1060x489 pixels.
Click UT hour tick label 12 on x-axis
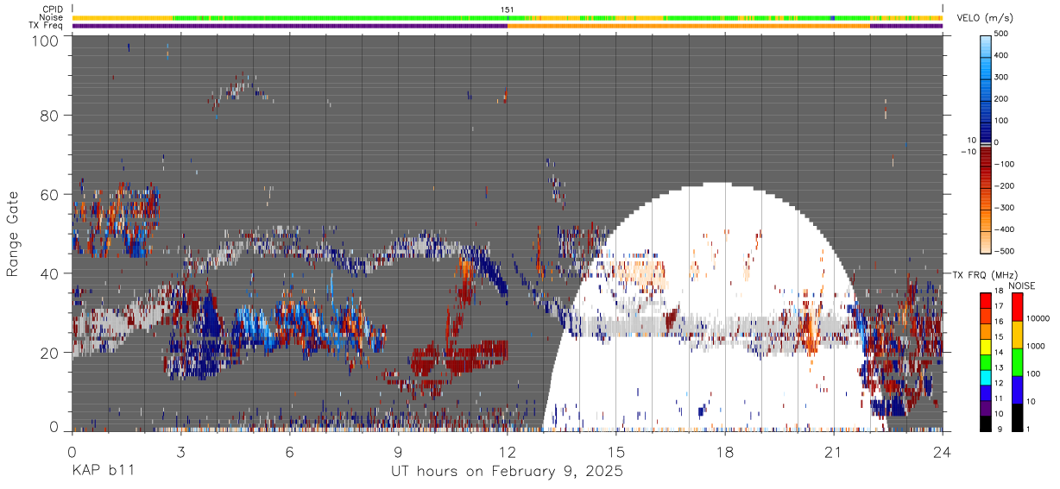click(508, 453)
